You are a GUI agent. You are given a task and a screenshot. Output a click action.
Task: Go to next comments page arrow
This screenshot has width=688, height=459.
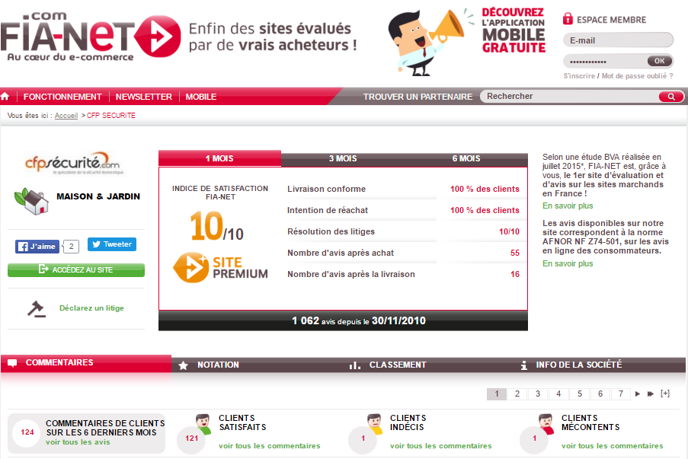(638, 394)
